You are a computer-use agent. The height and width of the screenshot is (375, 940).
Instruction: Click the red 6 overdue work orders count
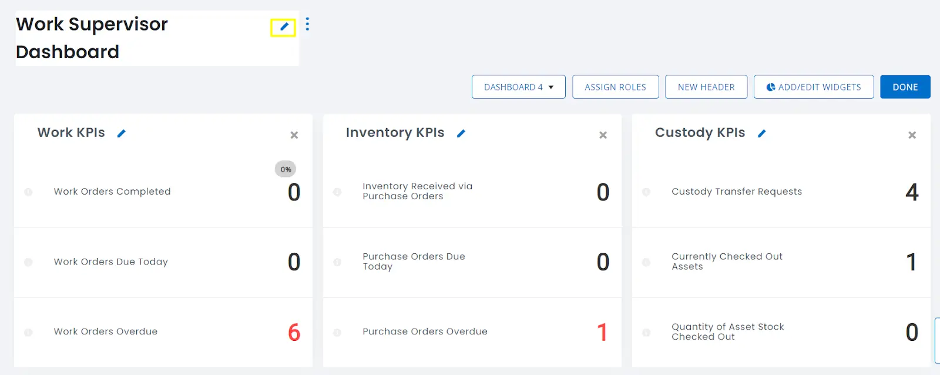(x=294, y=333)
